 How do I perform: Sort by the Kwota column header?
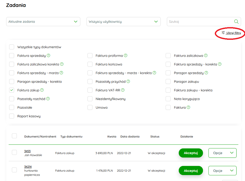click(112, 136)
